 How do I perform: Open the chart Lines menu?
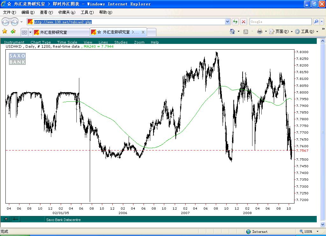click(x=103, y=42)
